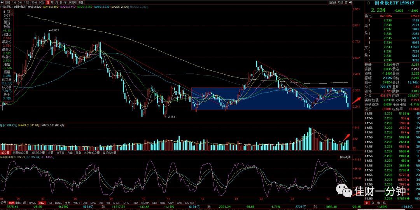This screenshot has height=210, width=420.
Task: Click the 加自选 add-to-watchlist button
Action: [x=332, y=2]
